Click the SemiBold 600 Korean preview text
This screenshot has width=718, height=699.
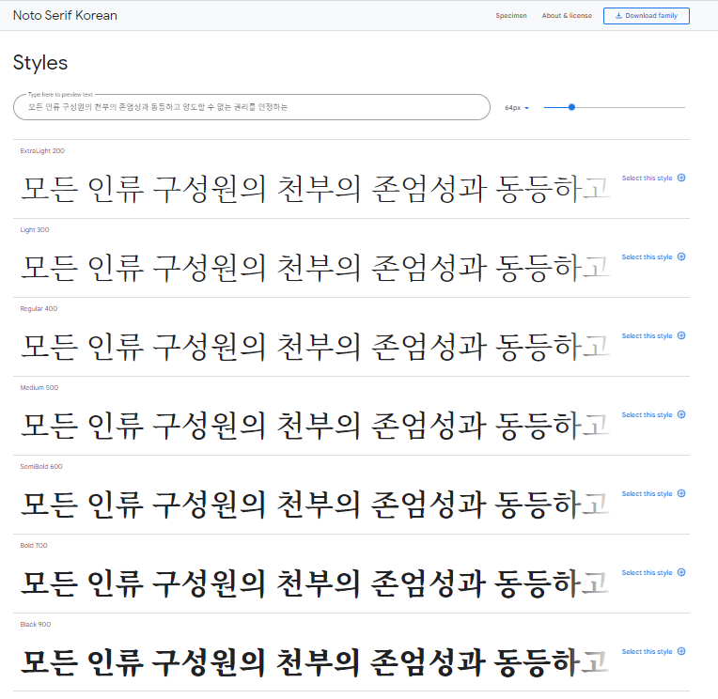click(x=315, y=504)
